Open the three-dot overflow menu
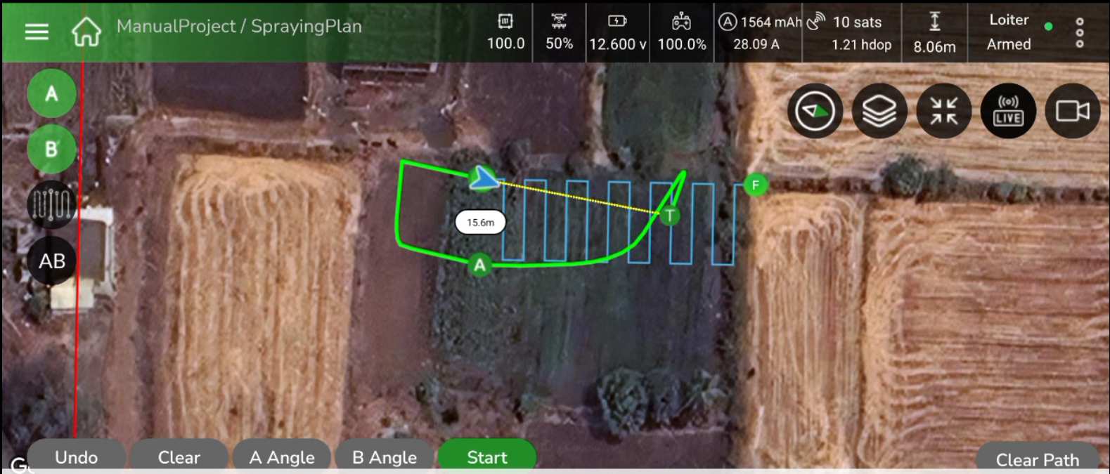Viewport: 1110px width, 474px height. point(1080,32)
